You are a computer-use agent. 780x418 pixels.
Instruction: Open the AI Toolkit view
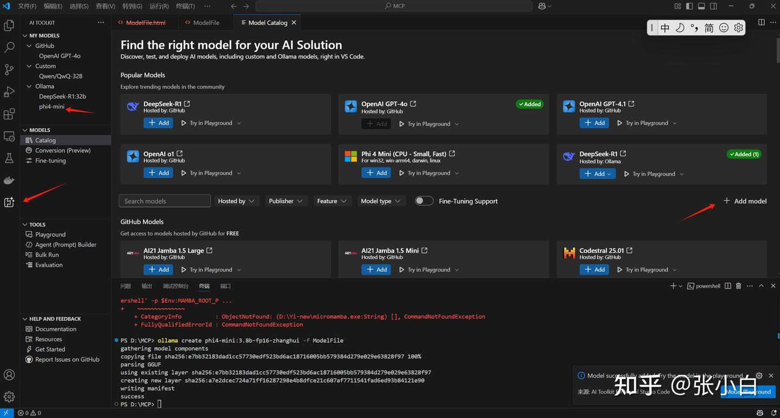coord(9,202)
